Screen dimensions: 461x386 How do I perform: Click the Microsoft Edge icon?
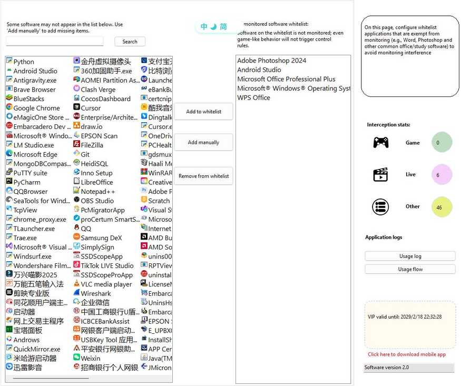(9, 154)
